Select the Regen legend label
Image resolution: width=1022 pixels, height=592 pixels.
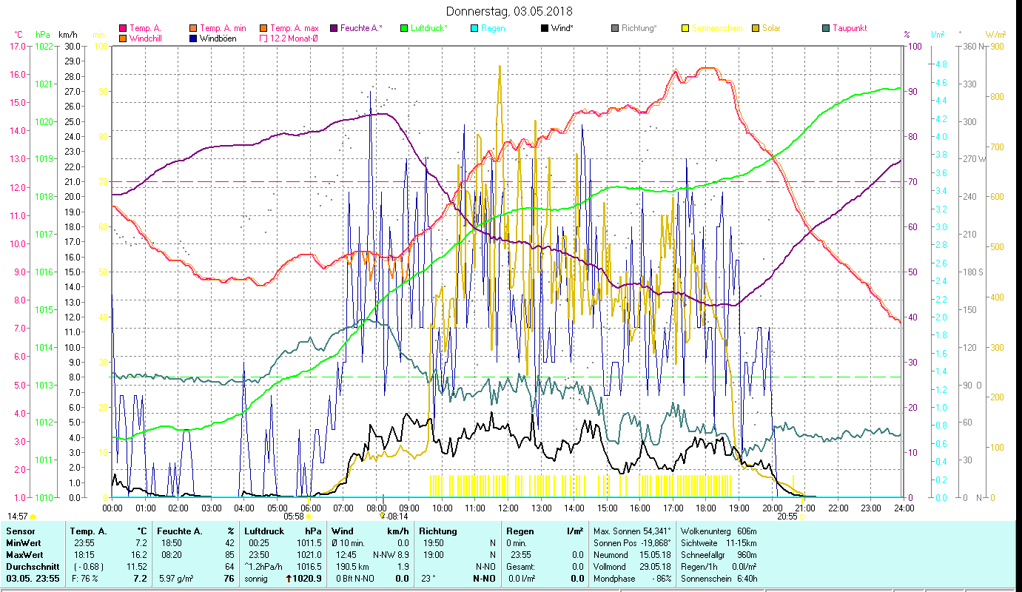click(493, 28)
